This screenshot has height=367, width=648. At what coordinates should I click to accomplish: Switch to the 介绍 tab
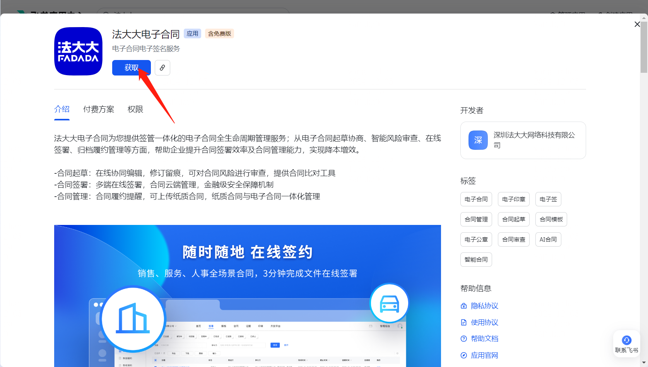point(62,109)
